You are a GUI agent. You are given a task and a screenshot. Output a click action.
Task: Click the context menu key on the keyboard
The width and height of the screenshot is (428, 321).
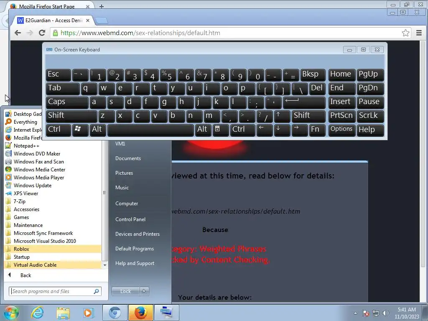tap(220, 130)
